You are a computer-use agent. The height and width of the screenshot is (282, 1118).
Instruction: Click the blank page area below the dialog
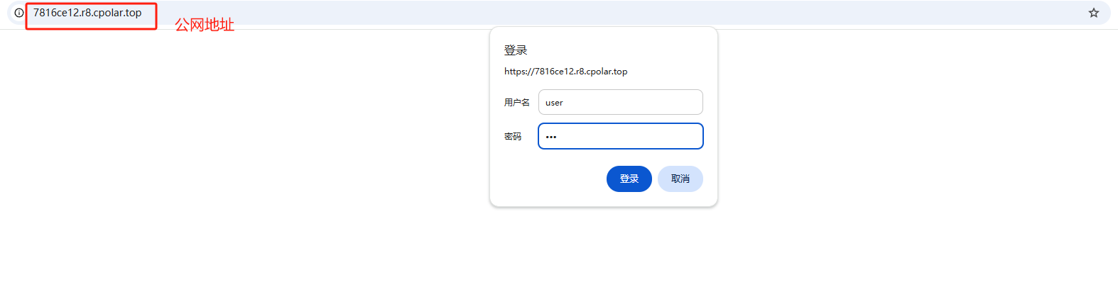tap(604, 244)
